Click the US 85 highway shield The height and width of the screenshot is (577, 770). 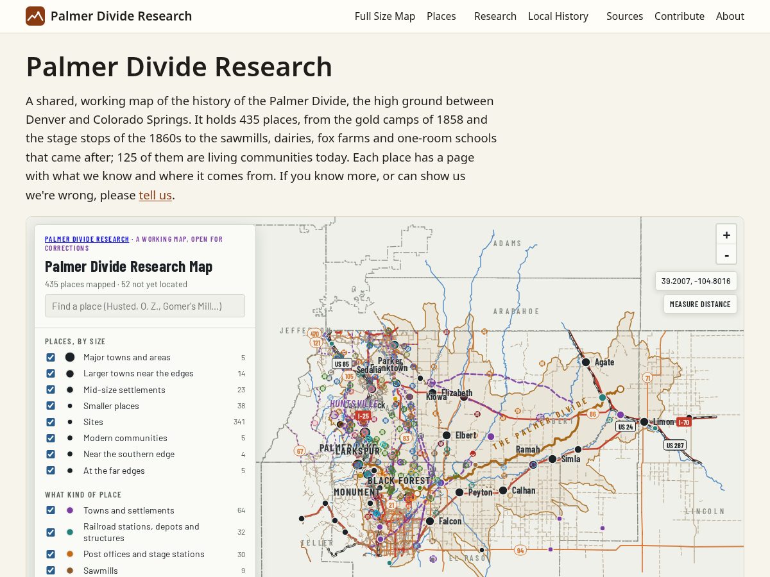coord(342,364)
